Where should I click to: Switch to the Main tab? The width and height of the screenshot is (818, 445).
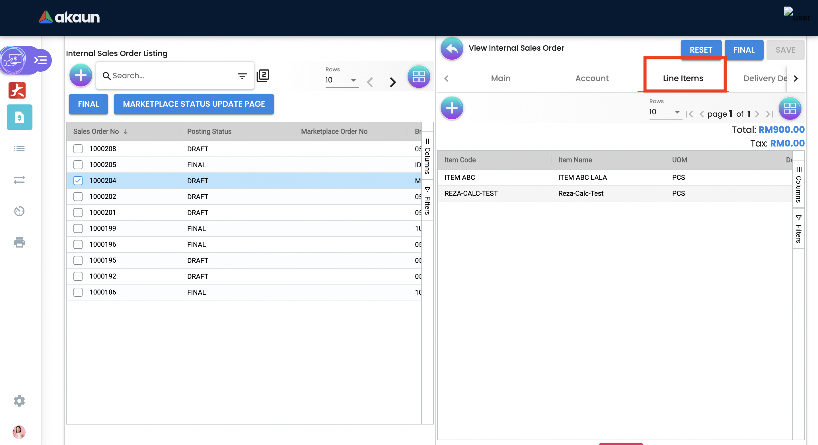pyautogui.click(x=500, y=79)
